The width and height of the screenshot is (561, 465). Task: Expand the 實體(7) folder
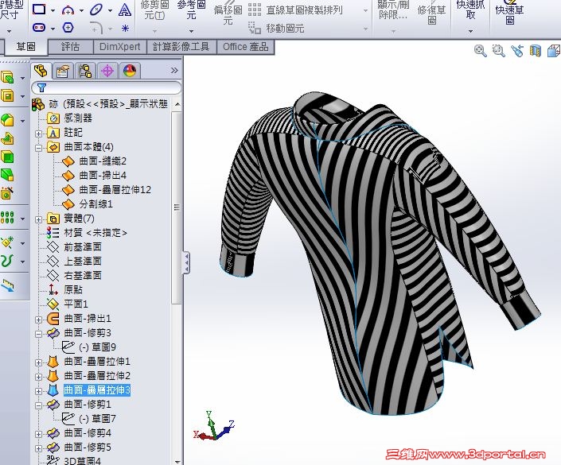tap(39, 219)
